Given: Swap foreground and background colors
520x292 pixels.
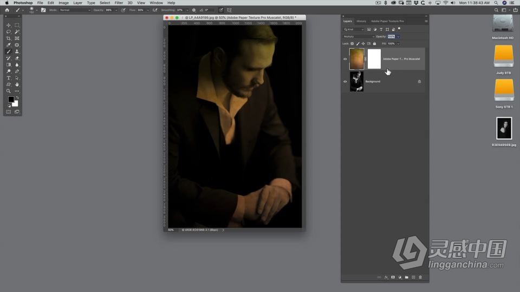Looking at the screenshot, I should pyautogui.click(x=17, y=98).
